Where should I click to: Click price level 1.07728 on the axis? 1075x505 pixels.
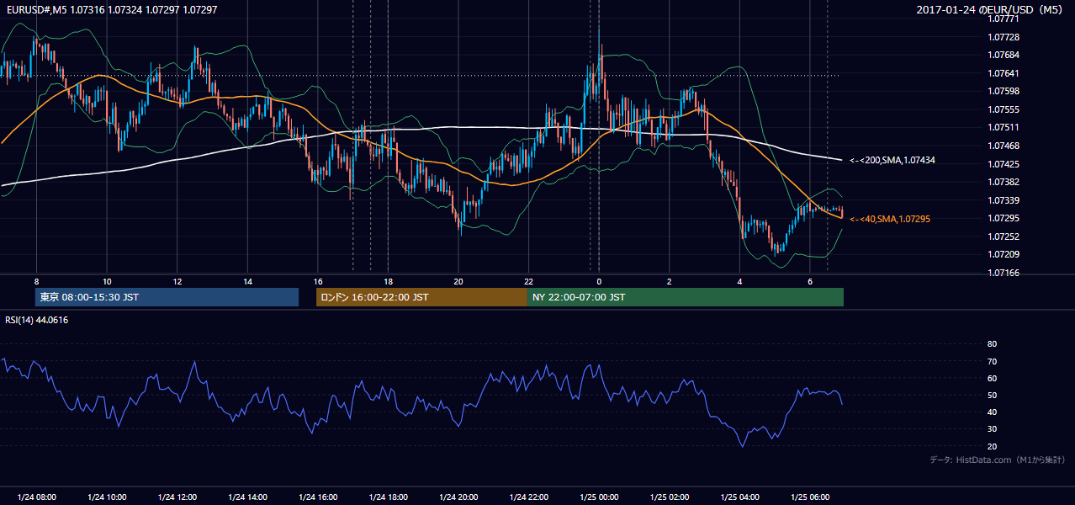[x=1004, y=37]
